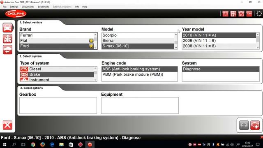The height and width of the screenshot is (148, 263).
Task: Toggle the favorite star on Fiat
Action: tap(91, 41)
